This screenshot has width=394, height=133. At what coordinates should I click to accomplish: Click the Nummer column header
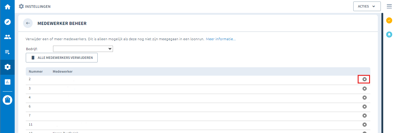click(x=36, y=71)
